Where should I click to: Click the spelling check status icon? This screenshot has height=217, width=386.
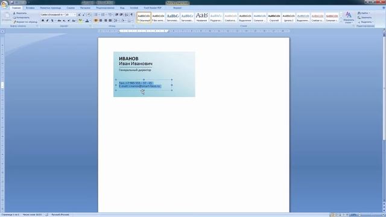[47, 215]
